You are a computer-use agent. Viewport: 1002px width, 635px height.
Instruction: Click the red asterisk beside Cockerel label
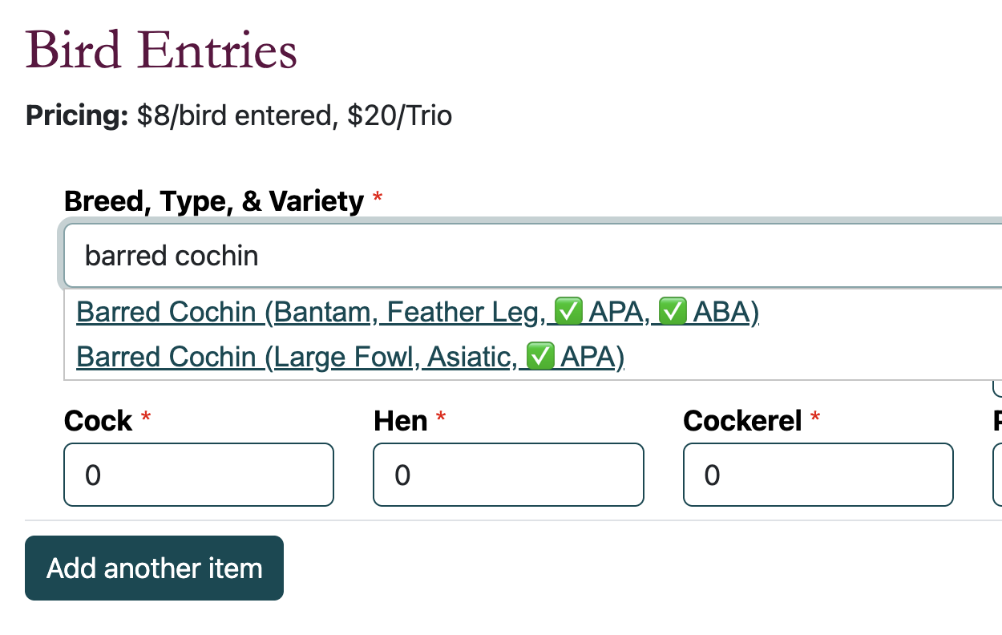tap(815, 417)
